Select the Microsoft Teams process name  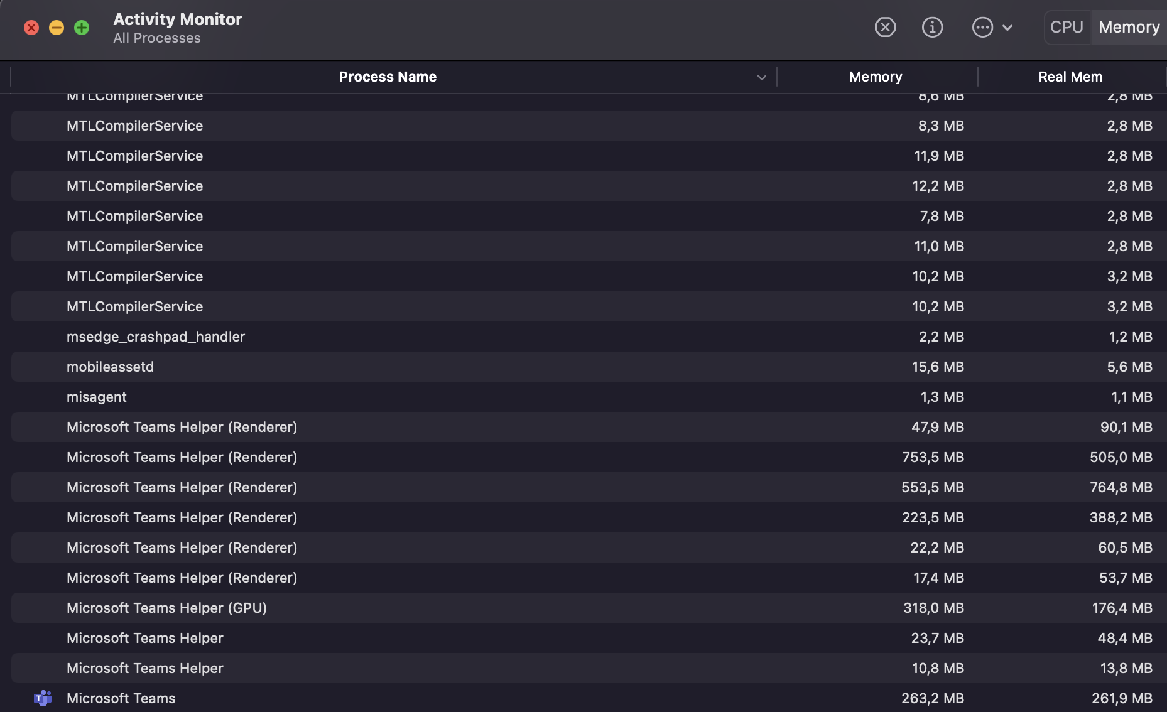click(x=121, y=698)
